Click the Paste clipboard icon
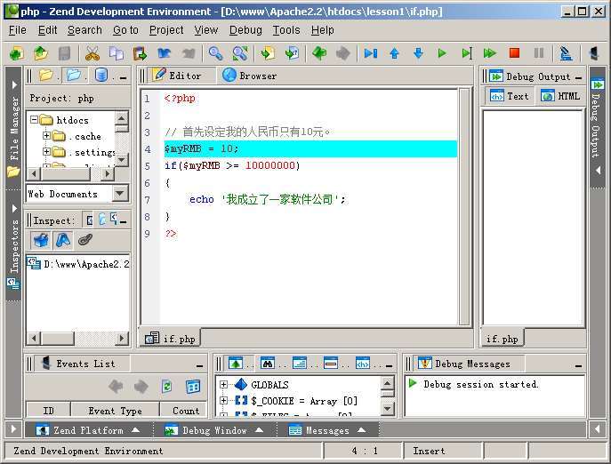 tap(140, 53)
